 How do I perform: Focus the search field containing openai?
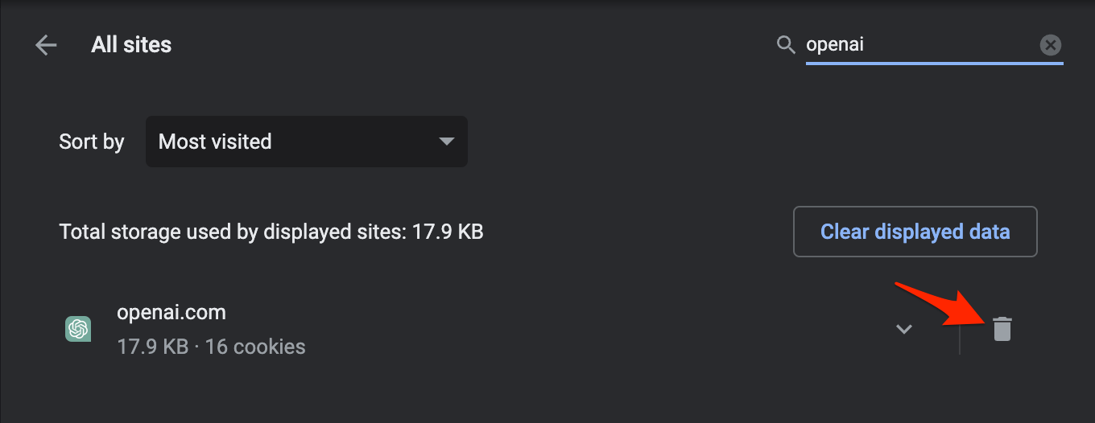[921, 45]
